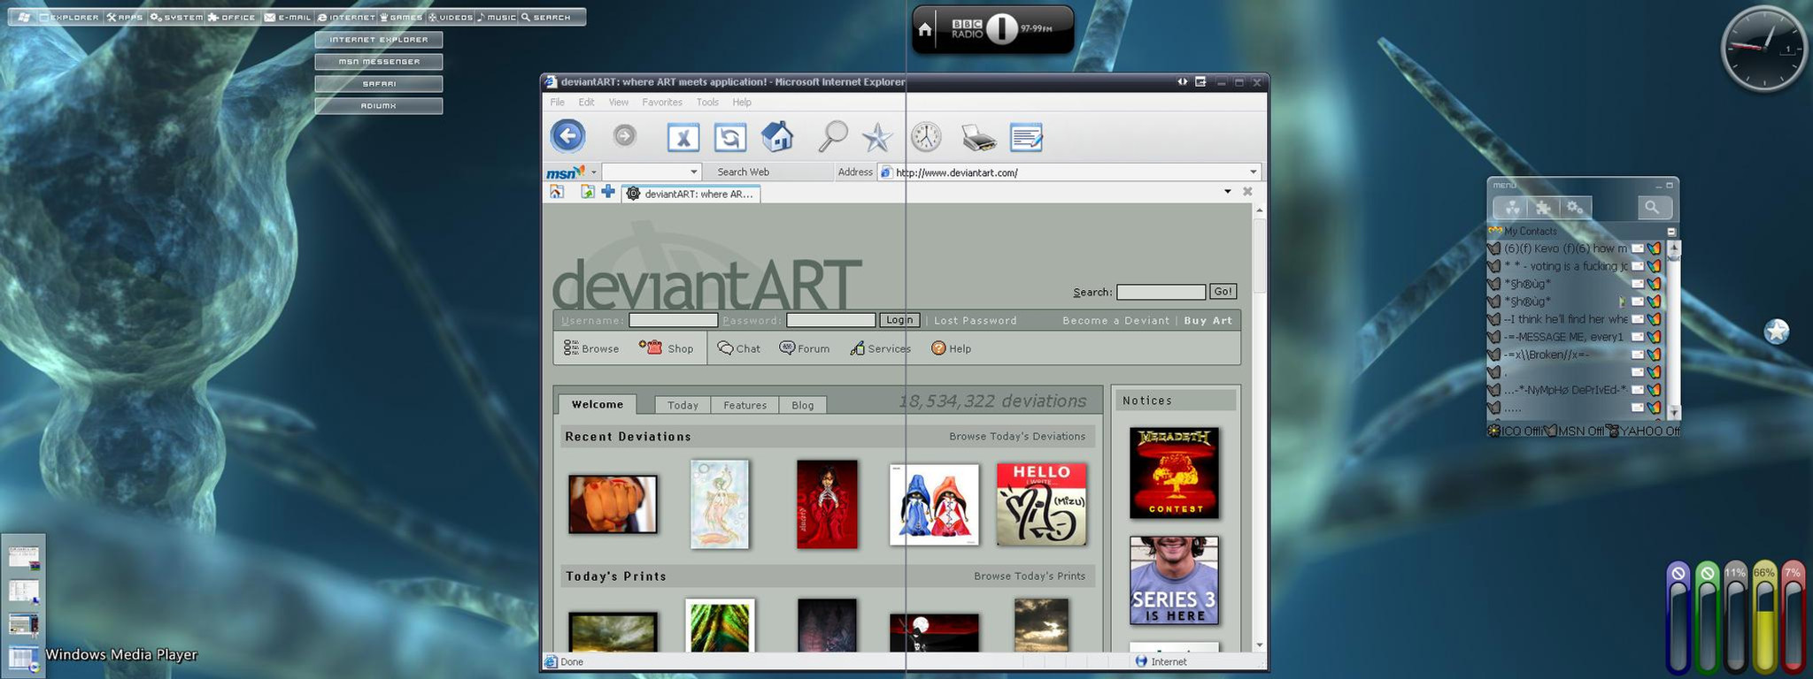
Task: Click the Print icon in toolbar
Action: pos(978,138)
